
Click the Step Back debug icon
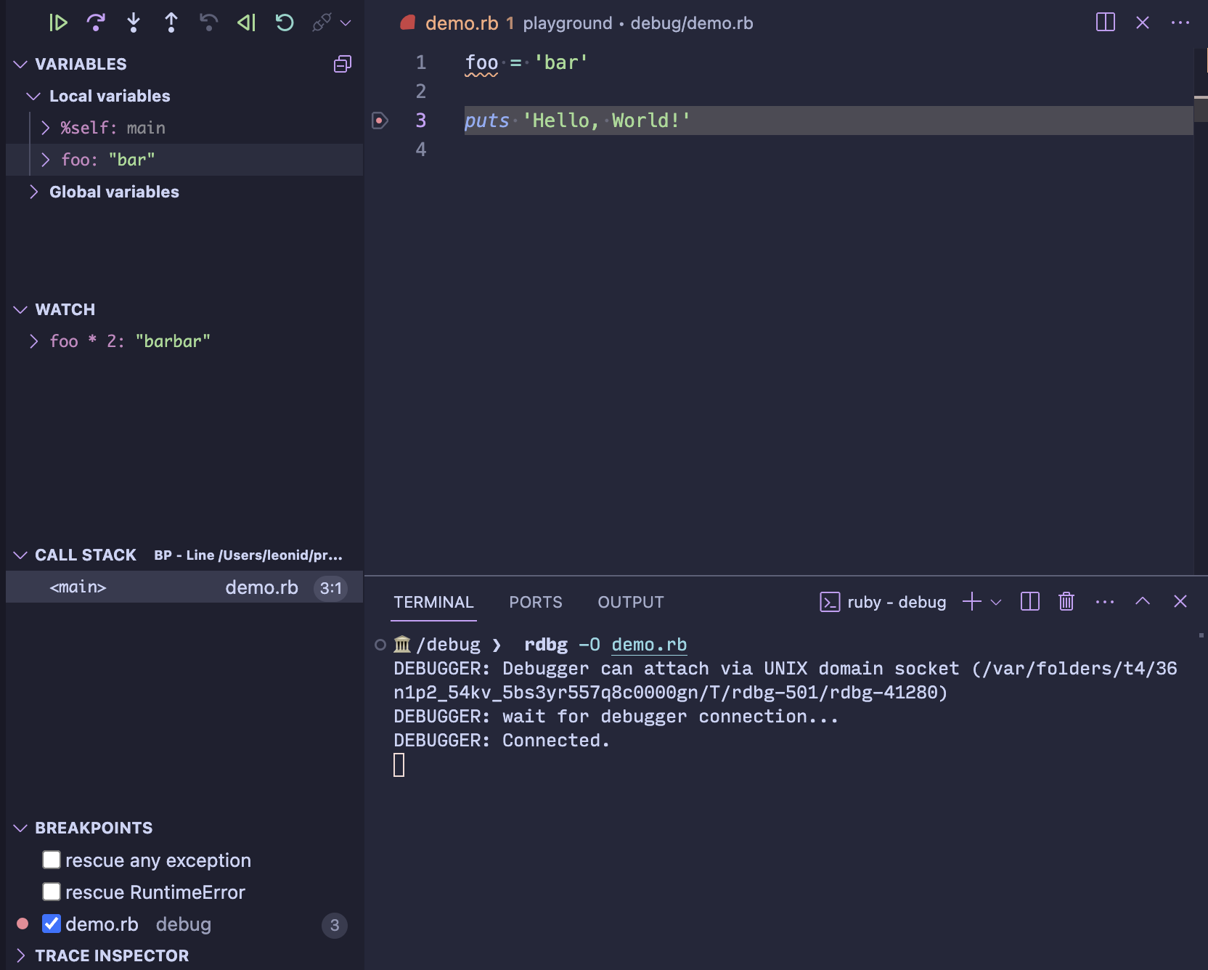[x=209, y=23]
